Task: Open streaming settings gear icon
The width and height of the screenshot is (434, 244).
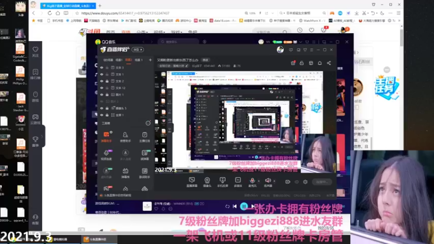Action: click(x=305, y=182)
